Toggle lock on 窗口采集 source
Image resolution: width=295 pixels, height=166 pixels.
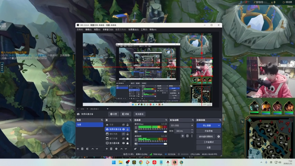pyautogui.click(x=128, y=139)
